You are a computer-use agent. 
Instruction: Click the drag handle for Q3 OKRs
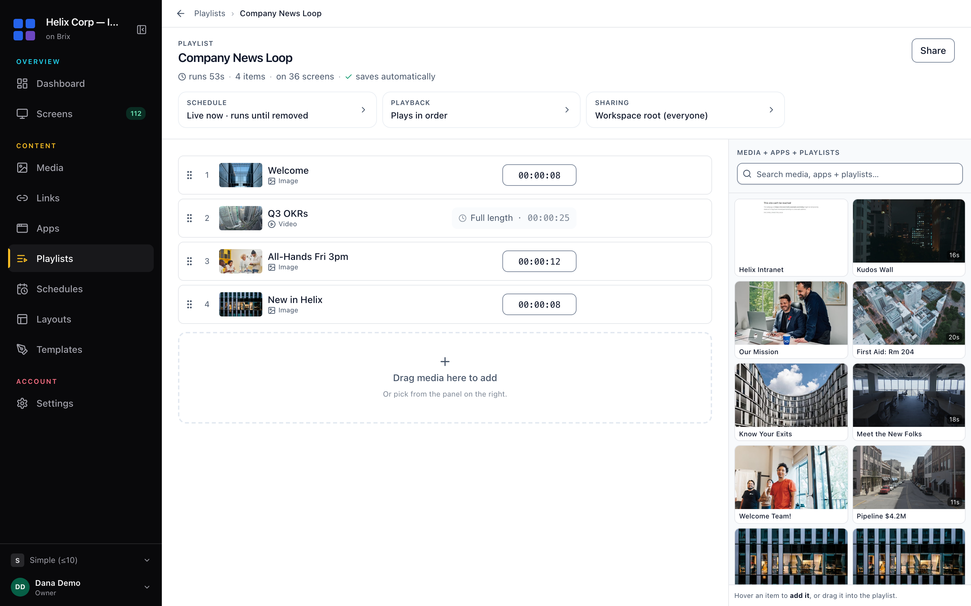tap(189, 218)
